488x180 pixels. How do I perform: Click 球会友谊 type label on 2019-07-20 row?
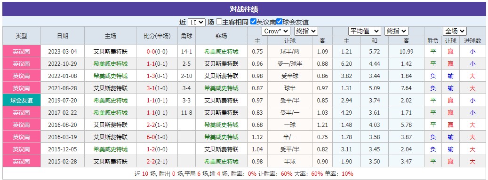(22, 101)
